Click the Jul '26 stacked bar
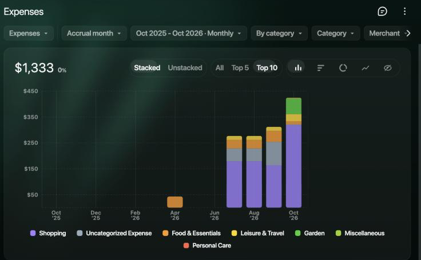 [234, 172]
